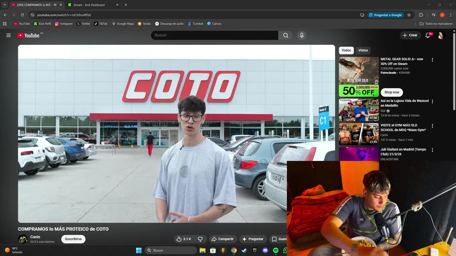
Task: Open the Google Maps bookmark
Action: click(123, 24)
